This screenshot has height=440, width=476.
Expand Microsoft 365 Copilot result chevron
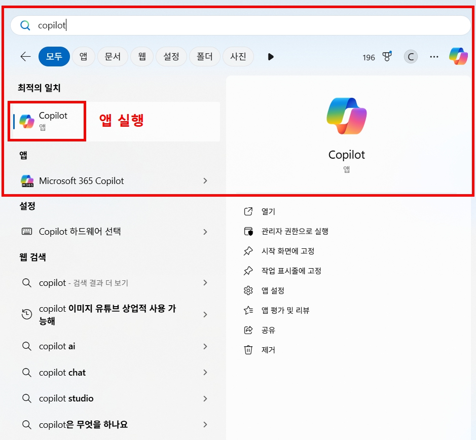pyautogui.click(x=205, y=180)
